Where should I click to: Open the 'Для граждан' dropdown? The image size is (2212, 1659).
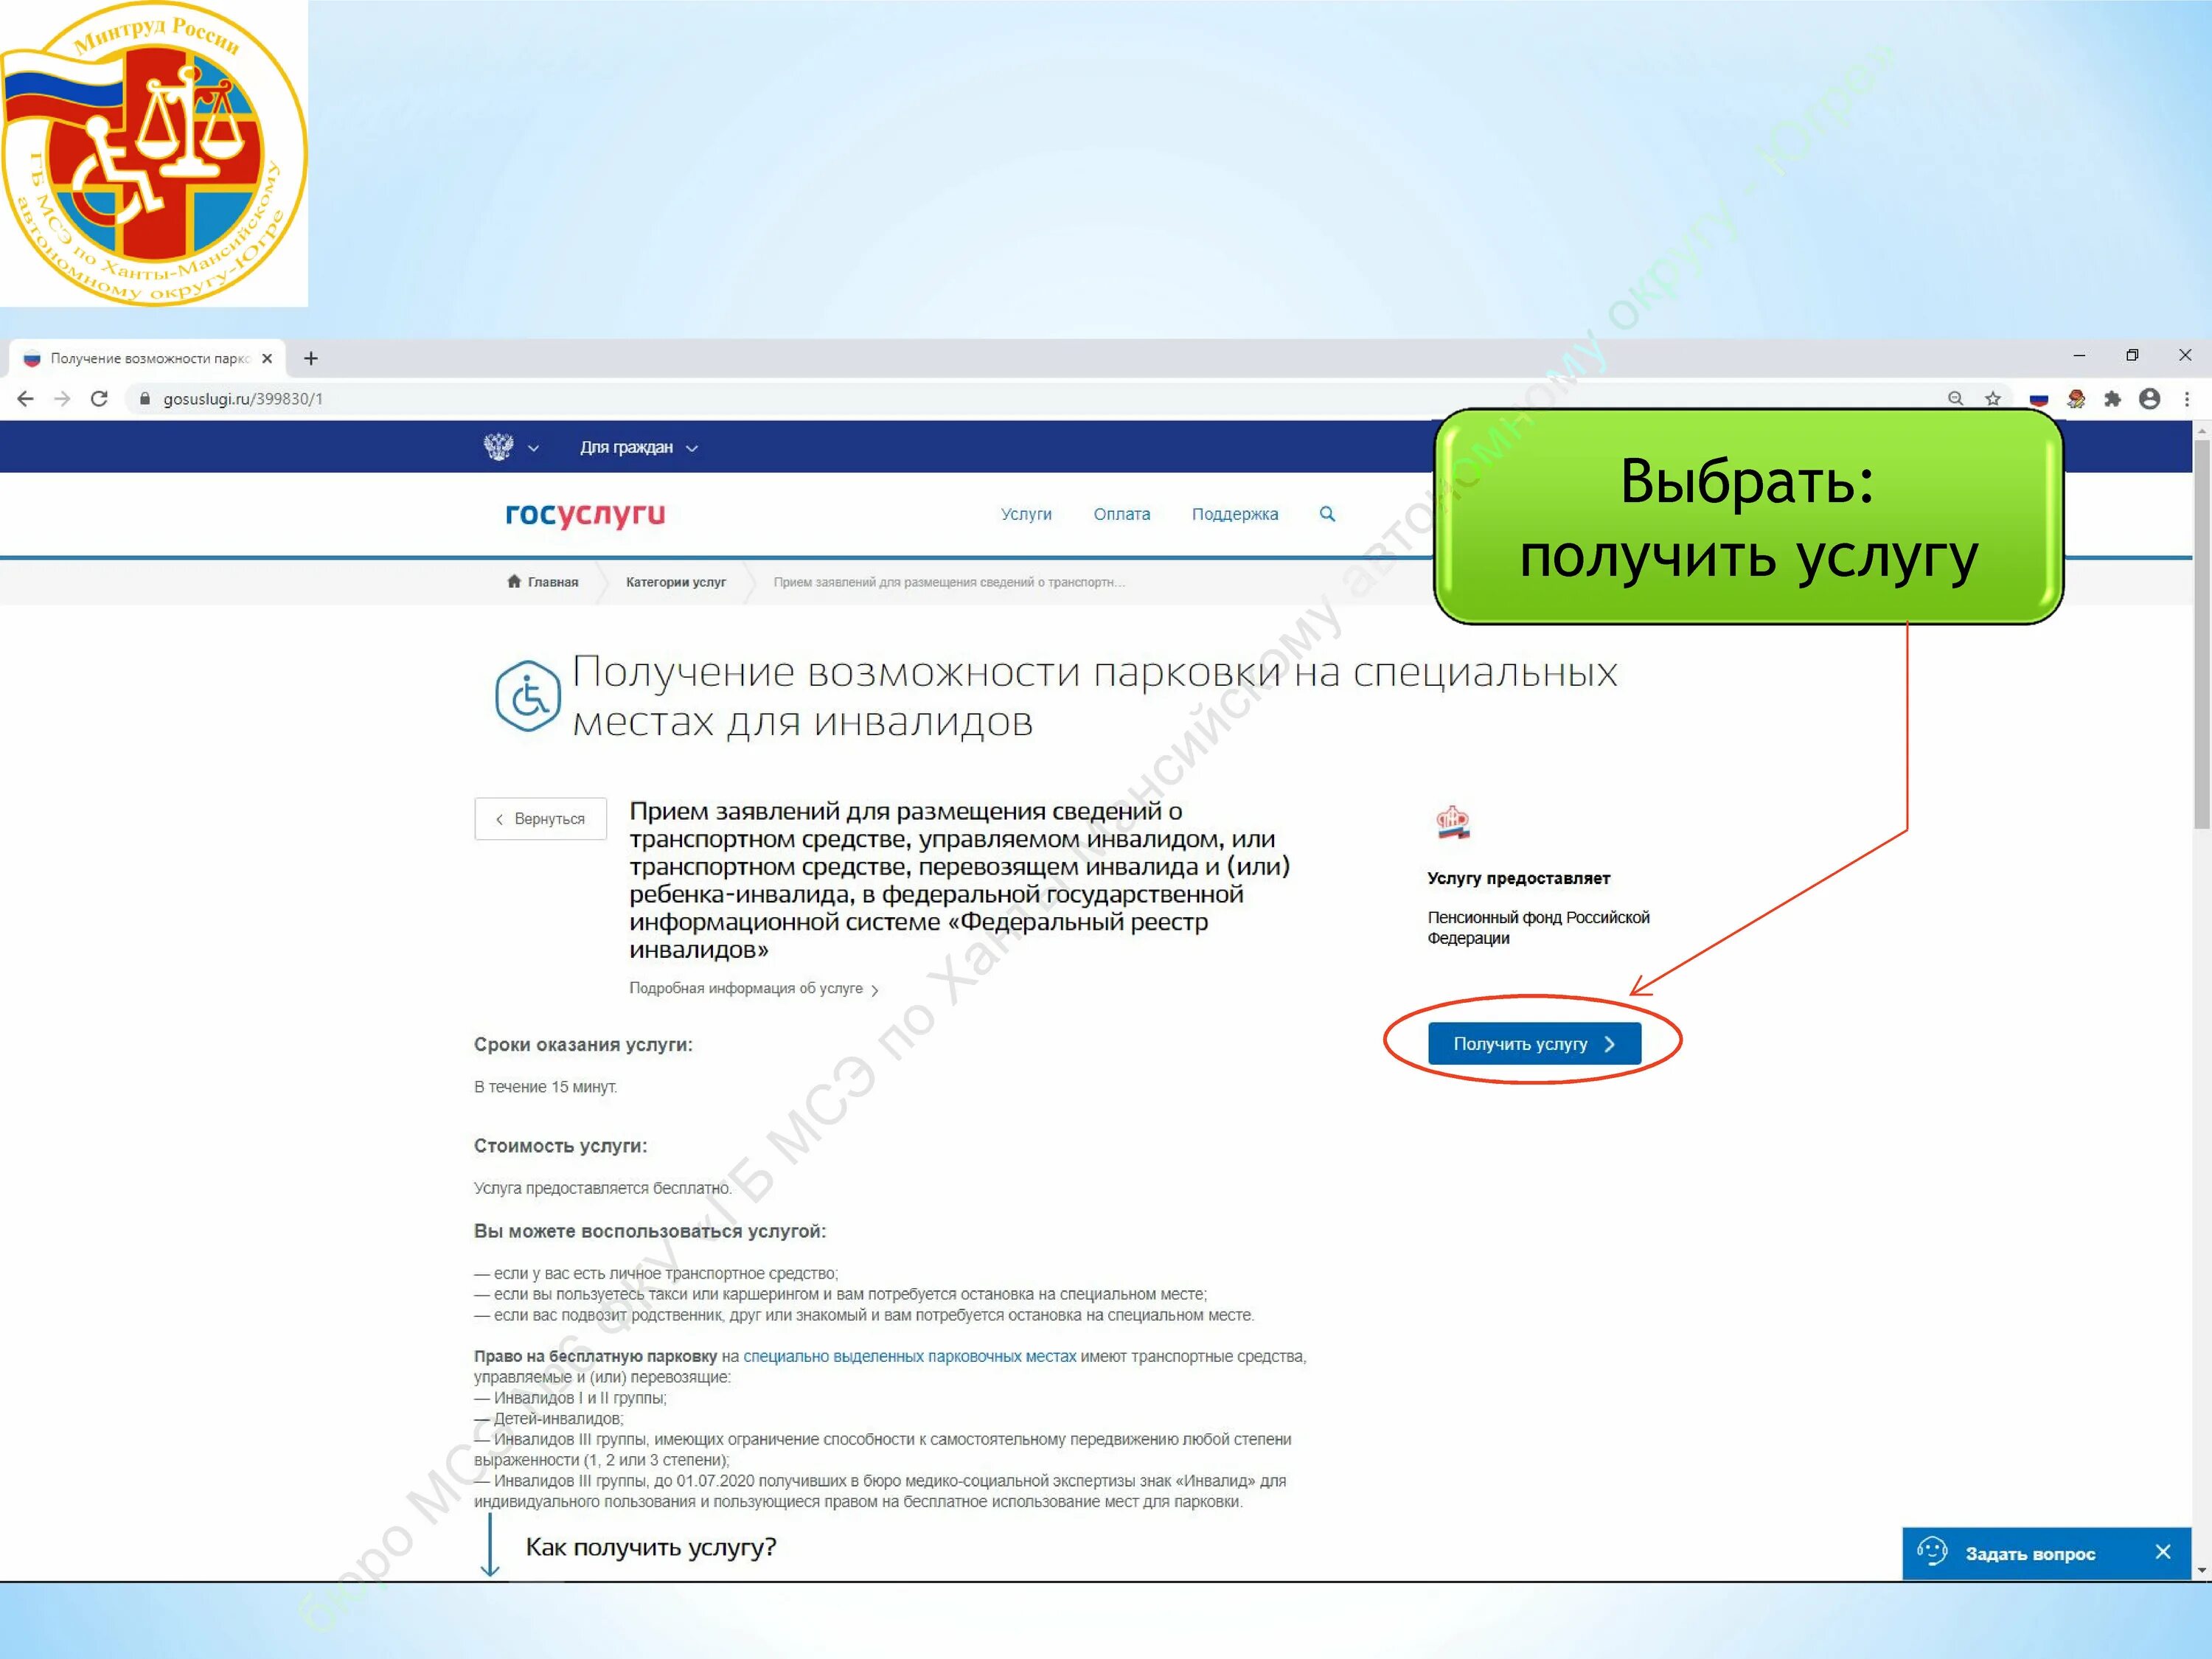639,447
